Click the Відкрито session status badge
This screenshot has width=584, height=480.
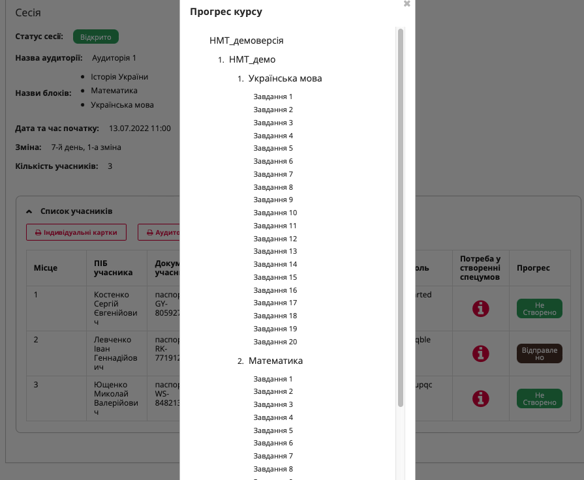[x=95, y=37]
